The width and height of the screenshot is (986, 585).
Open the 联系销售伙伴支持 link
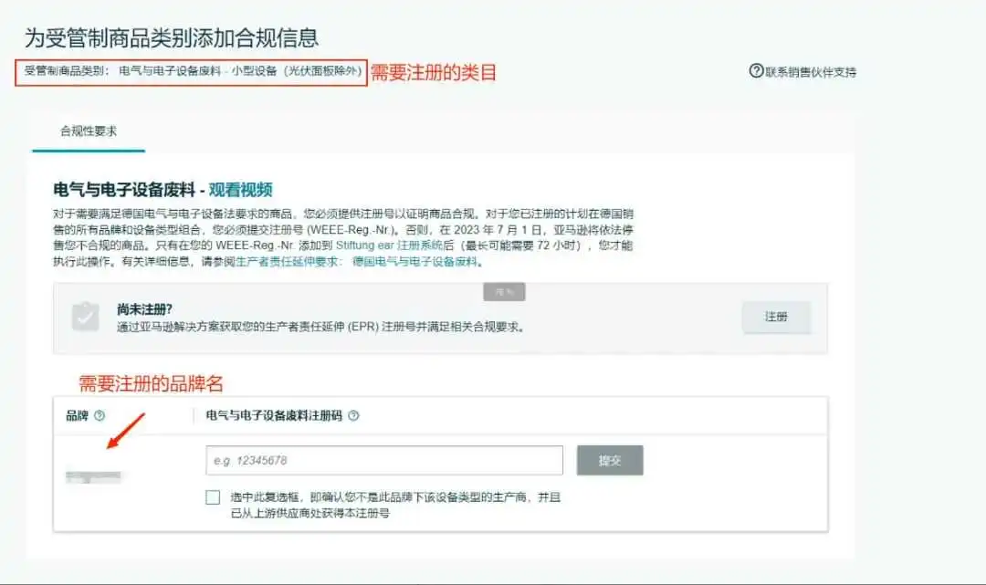pos(811,72)
